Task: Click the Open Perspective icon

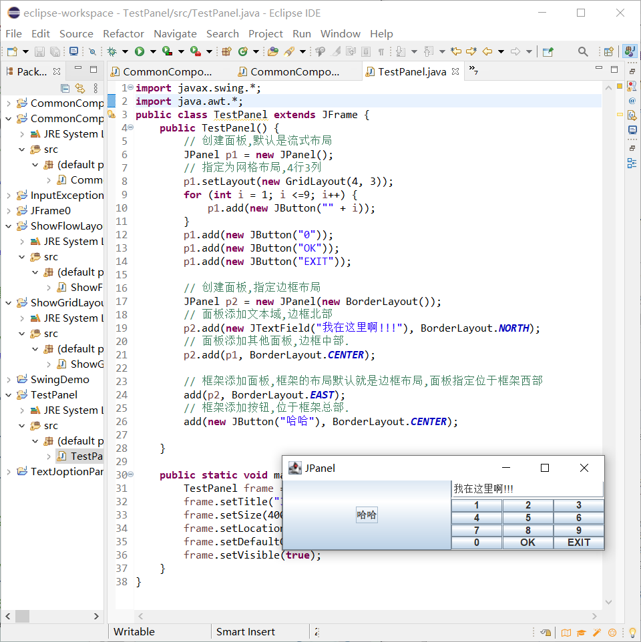Action: click(x=608, y=51)
